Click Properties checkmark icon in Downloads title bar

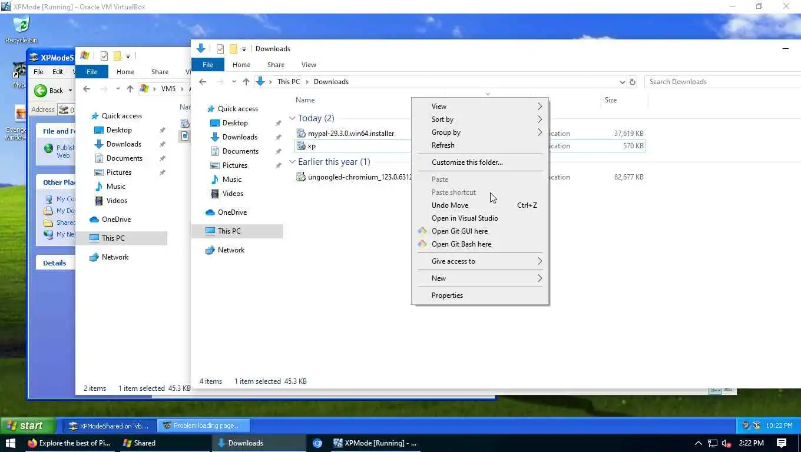220,49
